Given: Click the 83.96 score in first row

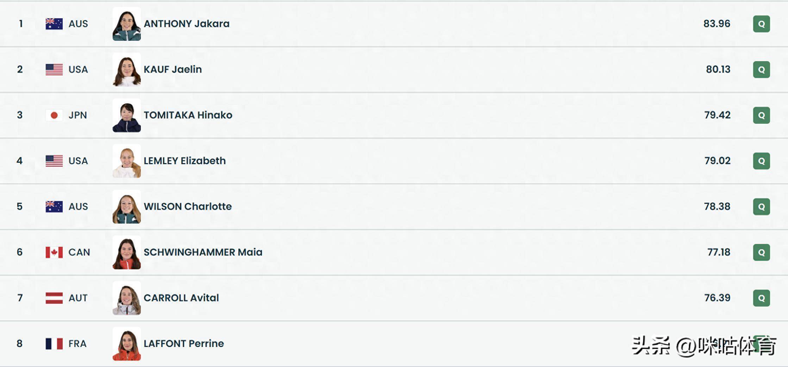Looking at the screenshot, I should [717, 24].
